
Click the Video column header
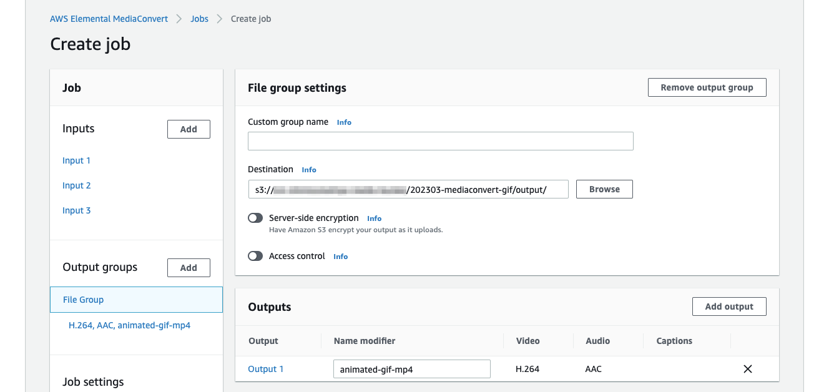click(x=528, y=341)
